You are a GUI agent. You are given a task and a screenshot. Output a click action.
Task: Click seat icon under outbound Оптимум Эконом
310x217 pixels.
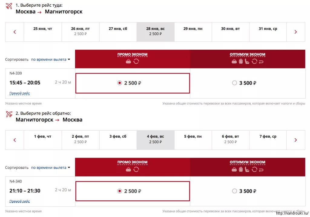click(247, 61)
